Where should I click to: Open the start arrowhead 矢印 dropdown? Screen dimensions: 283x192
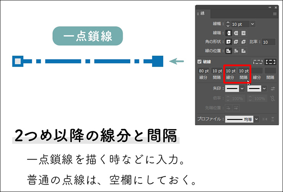tap(242, 89)
